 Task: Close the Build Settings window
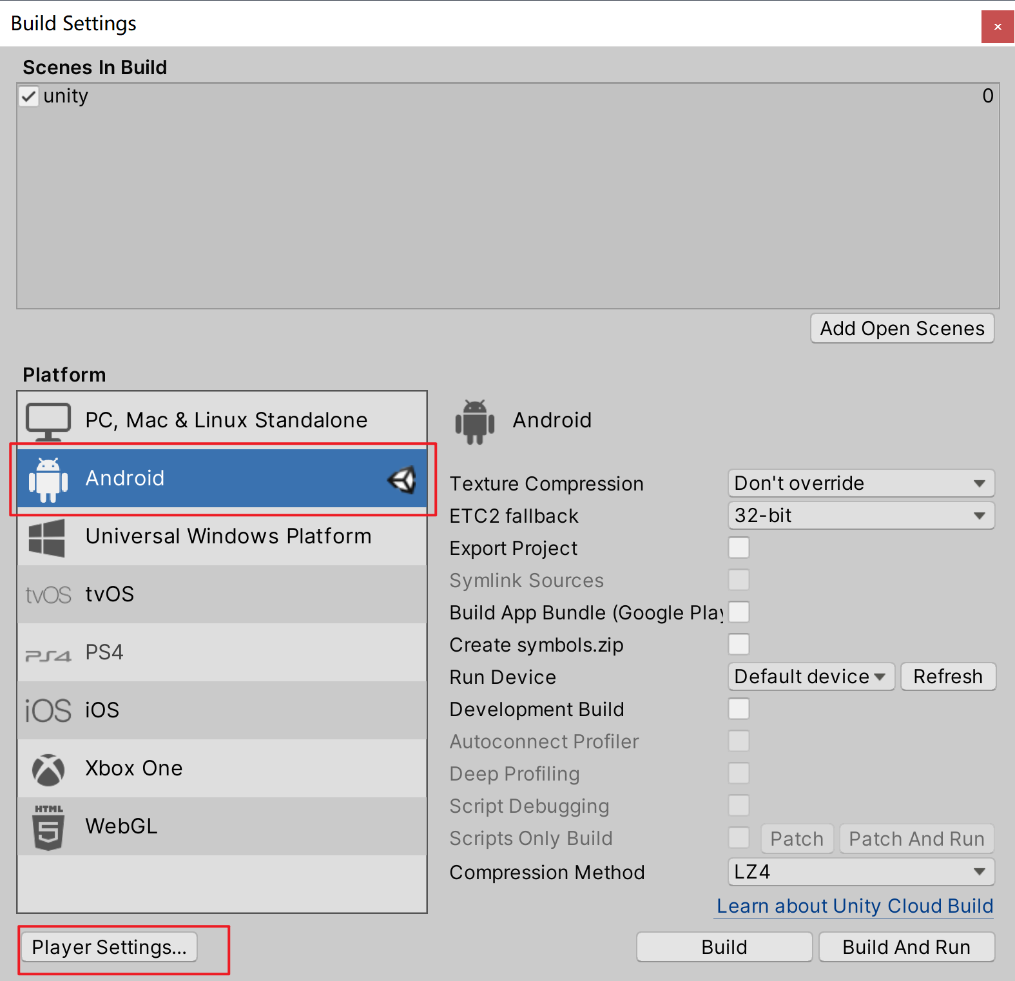pos(998,26)
